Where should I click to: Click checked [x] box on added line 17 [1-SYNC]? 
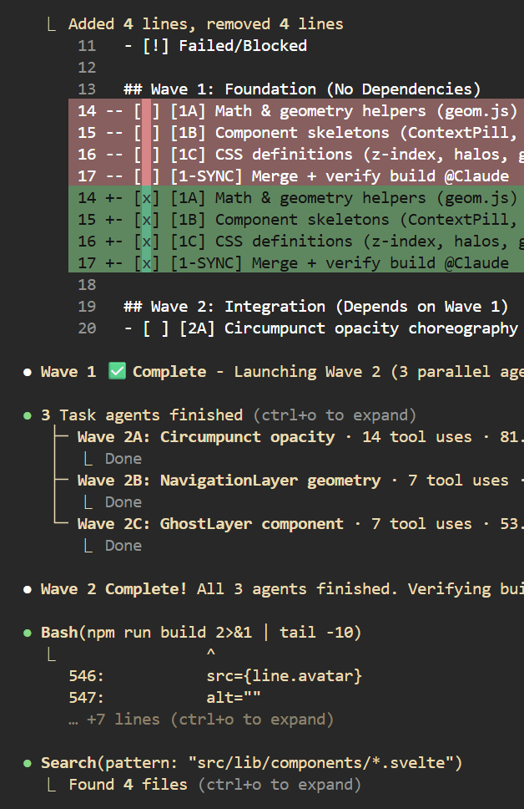(x=146, y=263)
